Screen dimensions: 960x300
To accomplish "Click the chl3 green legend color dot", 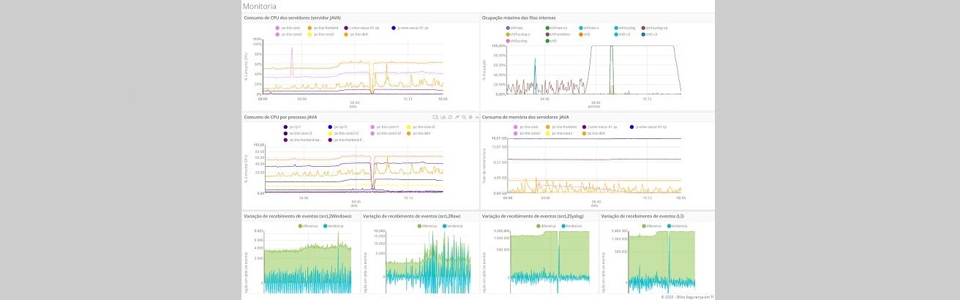I will (547, 40).
